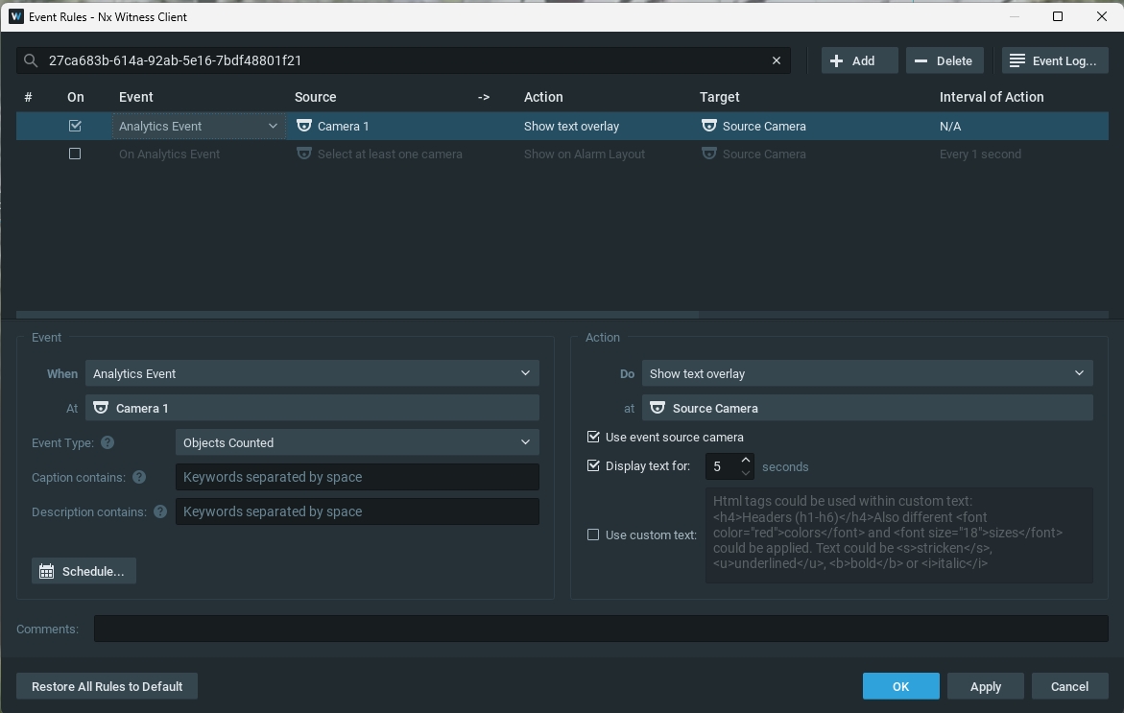Screen dimensions: 1124x713
Task: Increase display text seconds with up arrow
Action: 746,461
